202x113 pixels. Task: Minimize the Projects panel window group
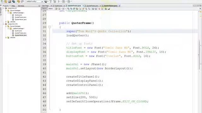coord(39,6)
